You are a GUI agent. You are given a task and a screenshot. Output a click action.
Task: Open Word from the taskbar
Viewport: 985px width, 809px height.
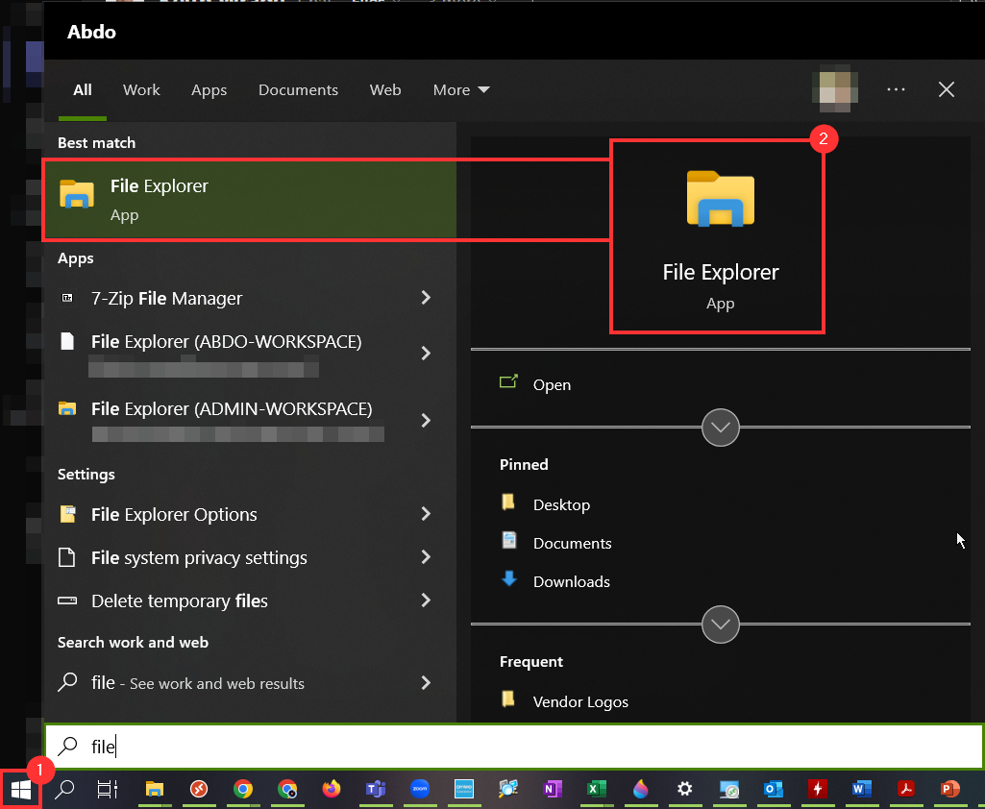862,789
